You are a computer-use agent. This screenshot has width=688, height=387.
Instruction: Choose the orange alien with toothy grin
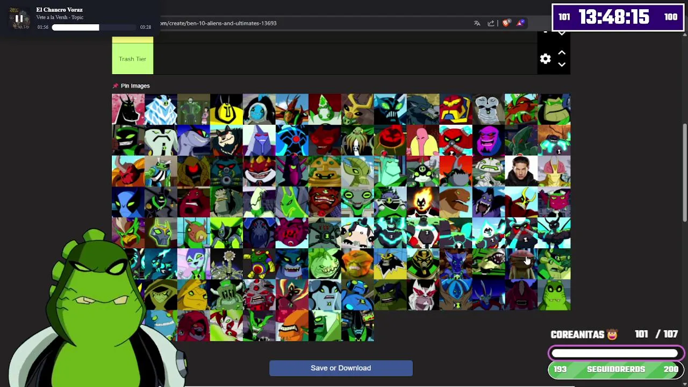(x=292, y=326)
